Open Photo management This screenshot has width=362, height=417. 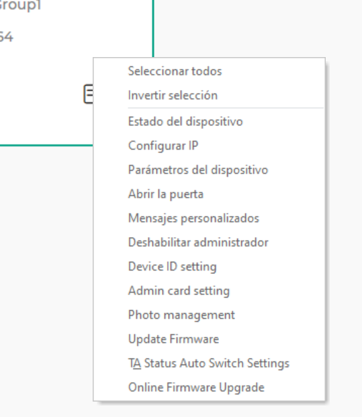(x=209, y=315)
